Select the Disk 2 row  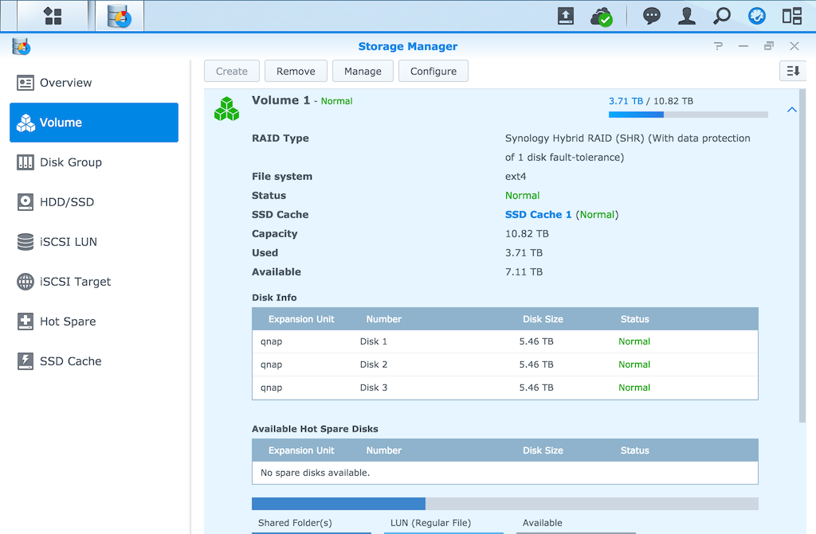[x=504, y=364]
